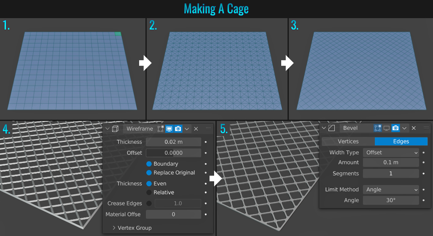Select the Edges bevel mode tab
This screenshot has width=433, height=236.
pos(401,141)
